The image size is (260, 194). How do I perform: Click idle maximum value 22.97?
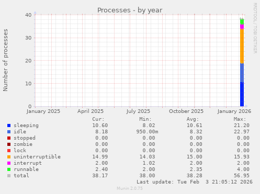242,132
